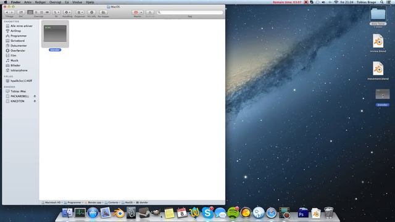Select the KINGSTON volume in sidebar

(17, 101)
